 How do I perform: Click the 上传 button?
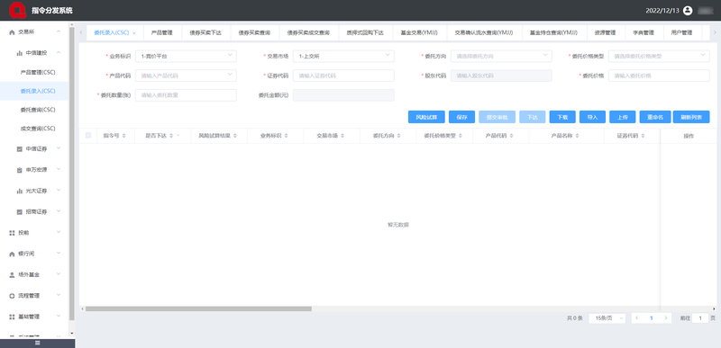[x=623, y=117]
